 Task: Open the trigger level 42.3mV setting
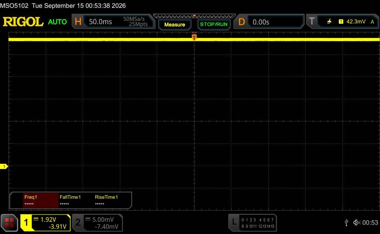(356, 22)
